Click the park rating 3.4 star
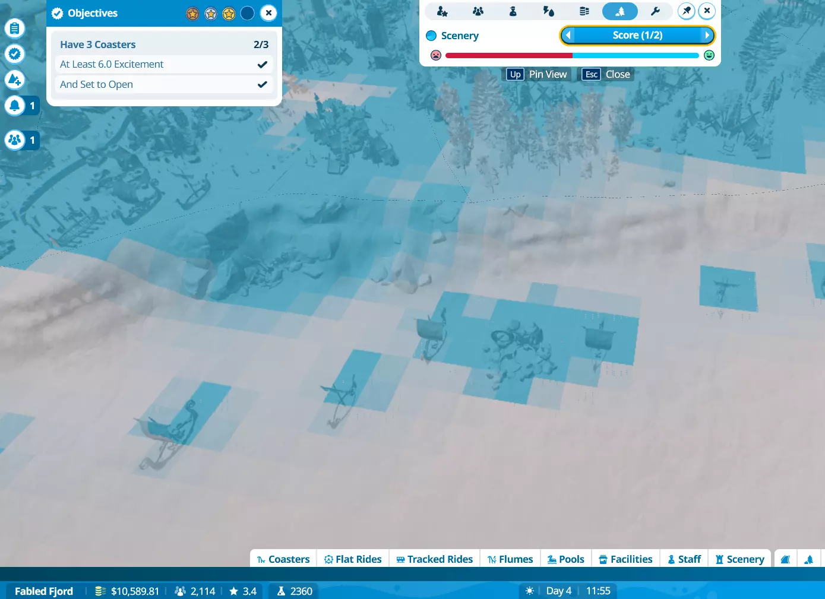Image resolution: width=825 pixels, height=599 pixels. point(243,591)
